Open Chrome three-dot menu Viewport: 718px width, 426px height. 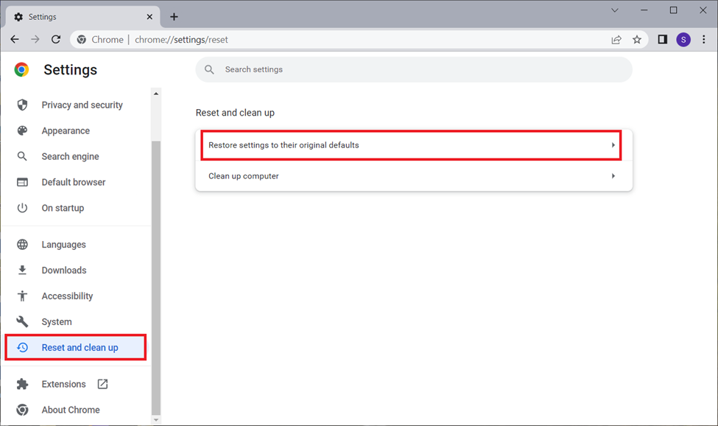point(703,40)
